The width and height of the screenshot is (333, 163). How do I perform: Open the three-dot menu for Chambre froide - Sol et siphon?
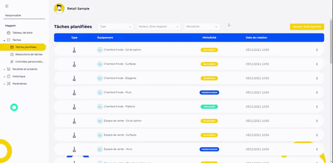pyautogui.click(x=317, y=50)
